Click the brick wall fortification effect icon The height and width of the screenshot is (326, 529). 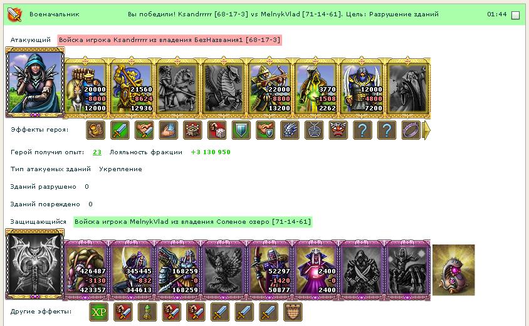293,312
